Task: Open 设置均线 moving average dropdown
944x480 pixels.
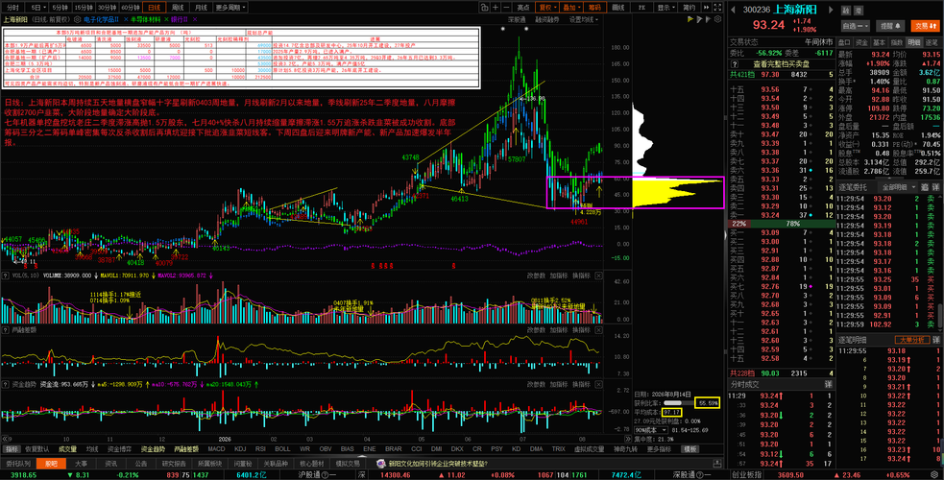Action: click(584, 19)
